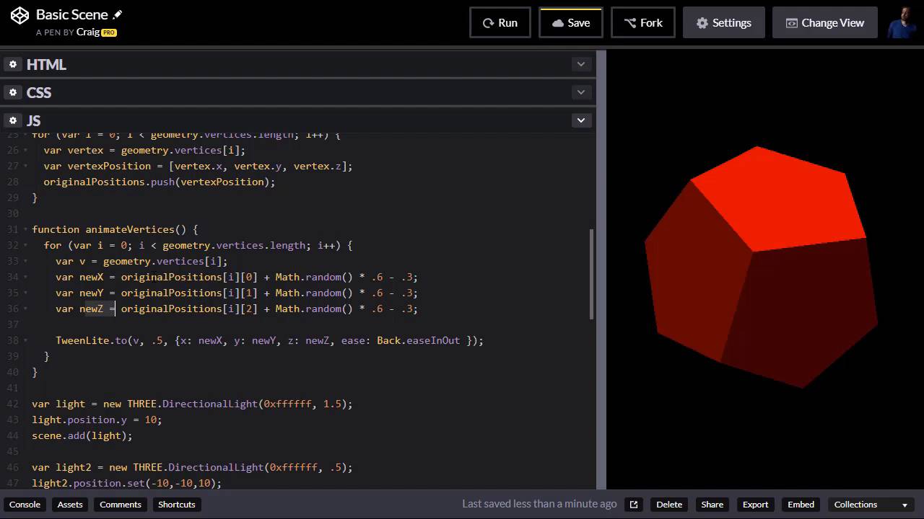Open CSS editor settings gear

[13, 92]
